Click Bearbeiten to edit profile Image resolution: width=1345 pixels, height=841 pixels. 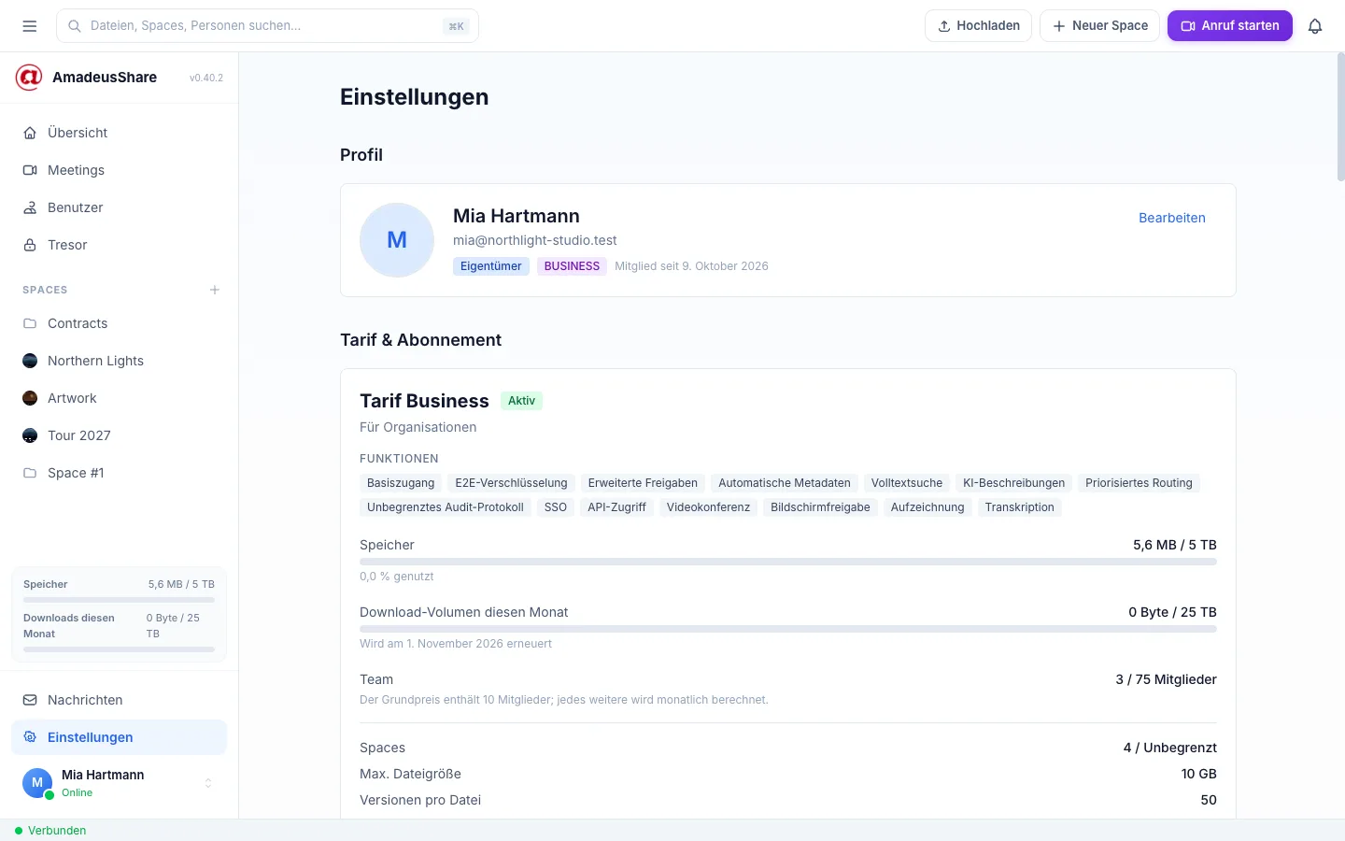[1171, 218]
